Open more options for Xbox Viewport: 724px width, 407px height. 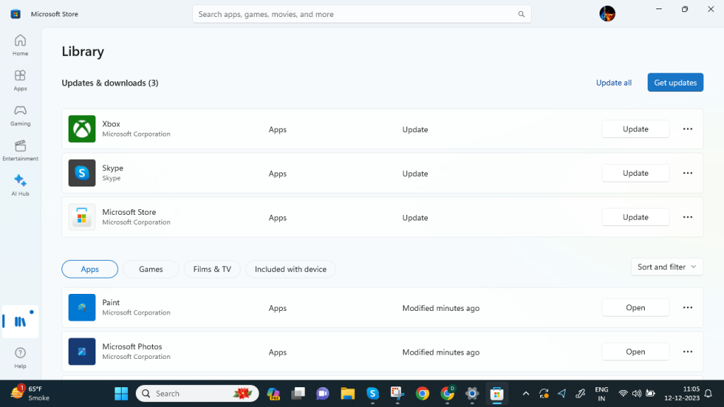tap(687, 129)
